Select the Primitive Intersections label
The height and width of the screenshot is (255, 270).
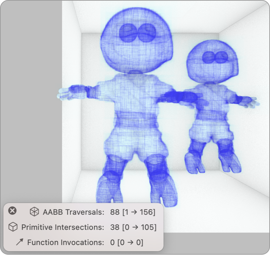coord(62,227)
